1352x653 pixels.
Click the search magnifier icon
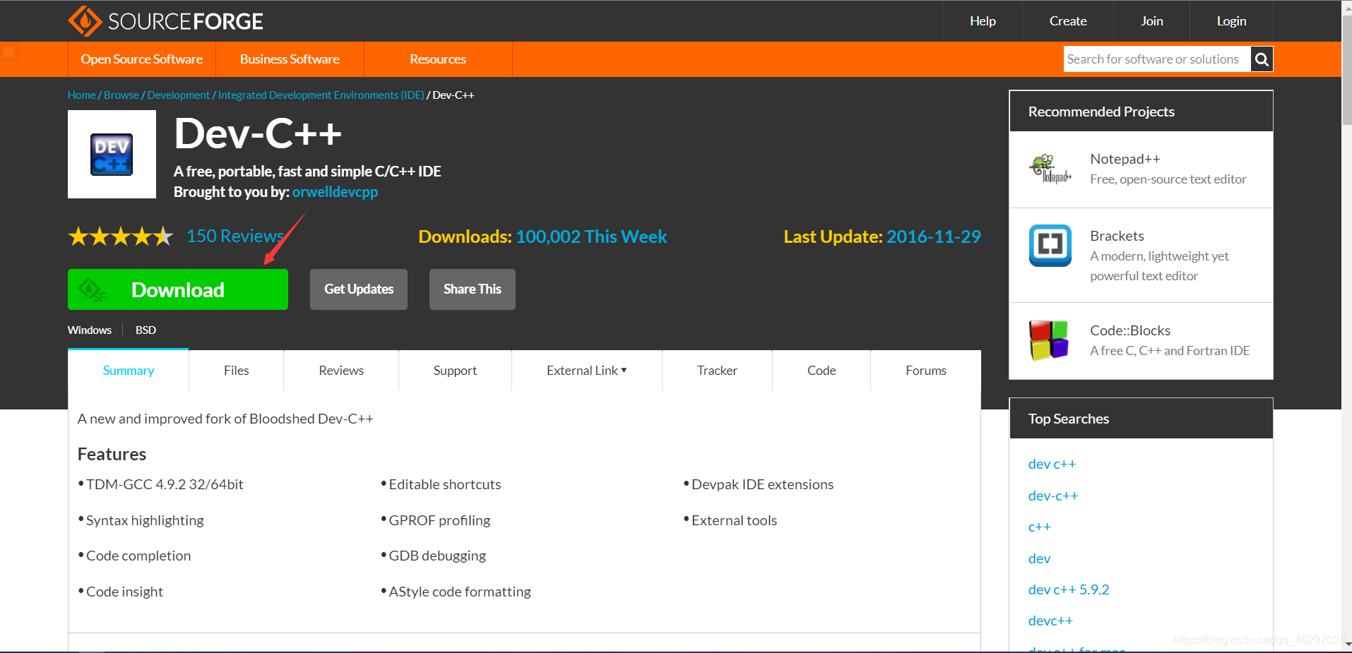point(1262,59)
